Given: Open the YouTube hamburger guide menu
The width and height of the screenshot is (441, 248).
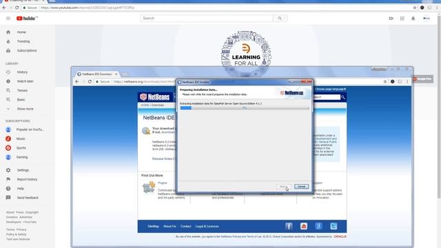Looking at the screenshot, I should [8, 19].
